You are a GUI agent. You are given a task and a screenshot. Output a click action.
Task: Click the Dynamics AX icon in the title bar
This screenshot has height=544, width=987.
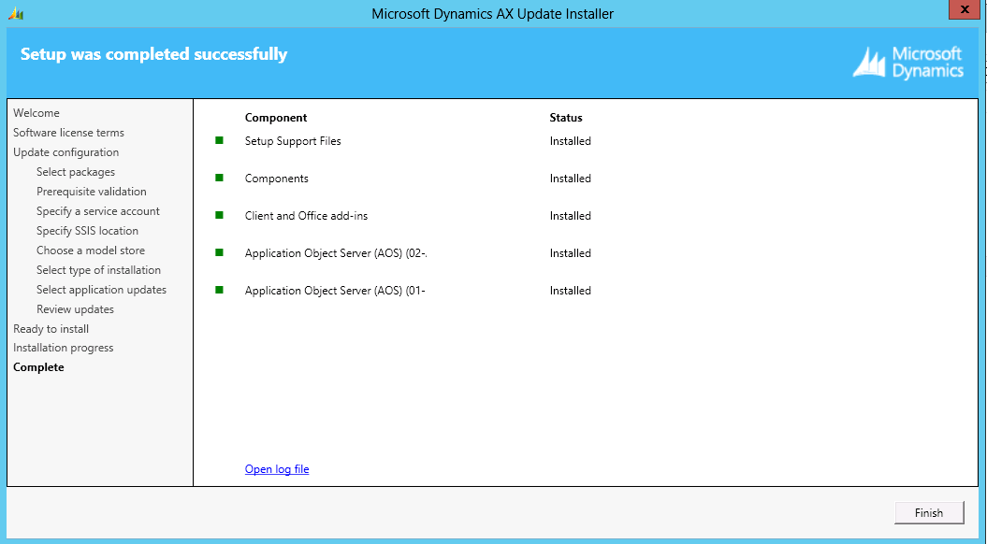[x=17, y=13]
